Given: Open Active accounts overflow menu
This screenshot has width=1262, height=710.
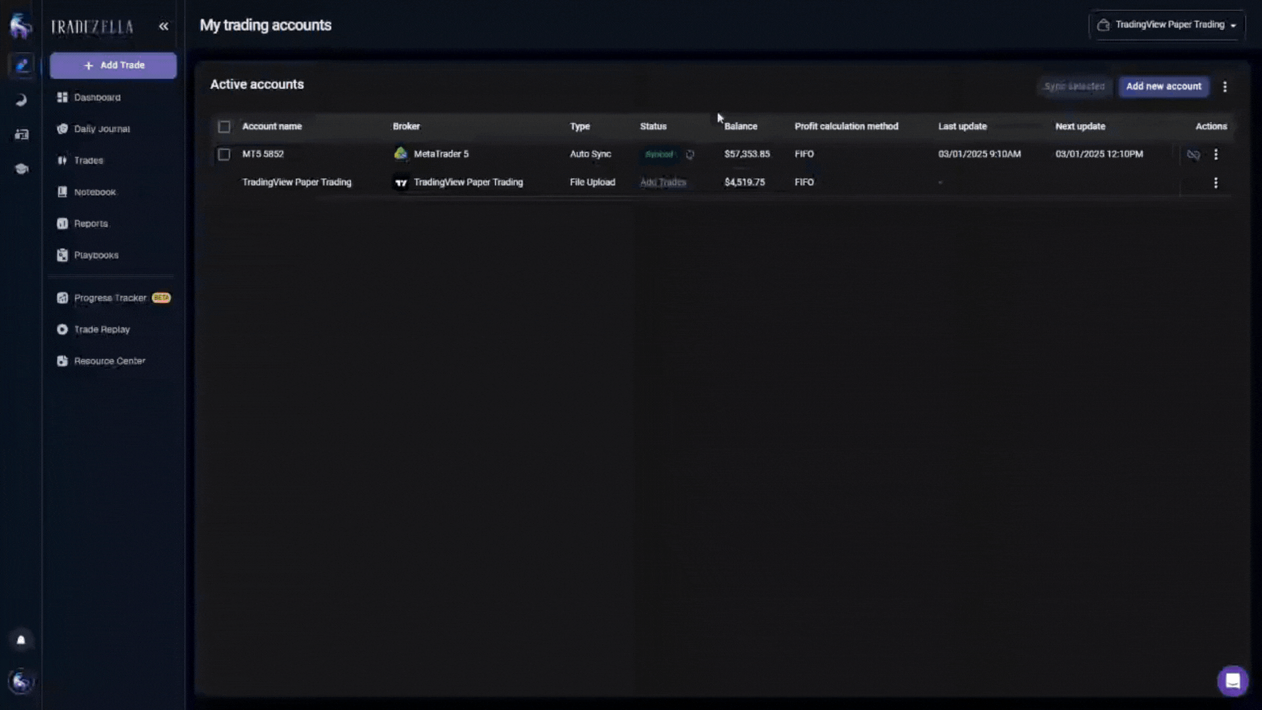Looking at the screenshot, I should 1225,87.
